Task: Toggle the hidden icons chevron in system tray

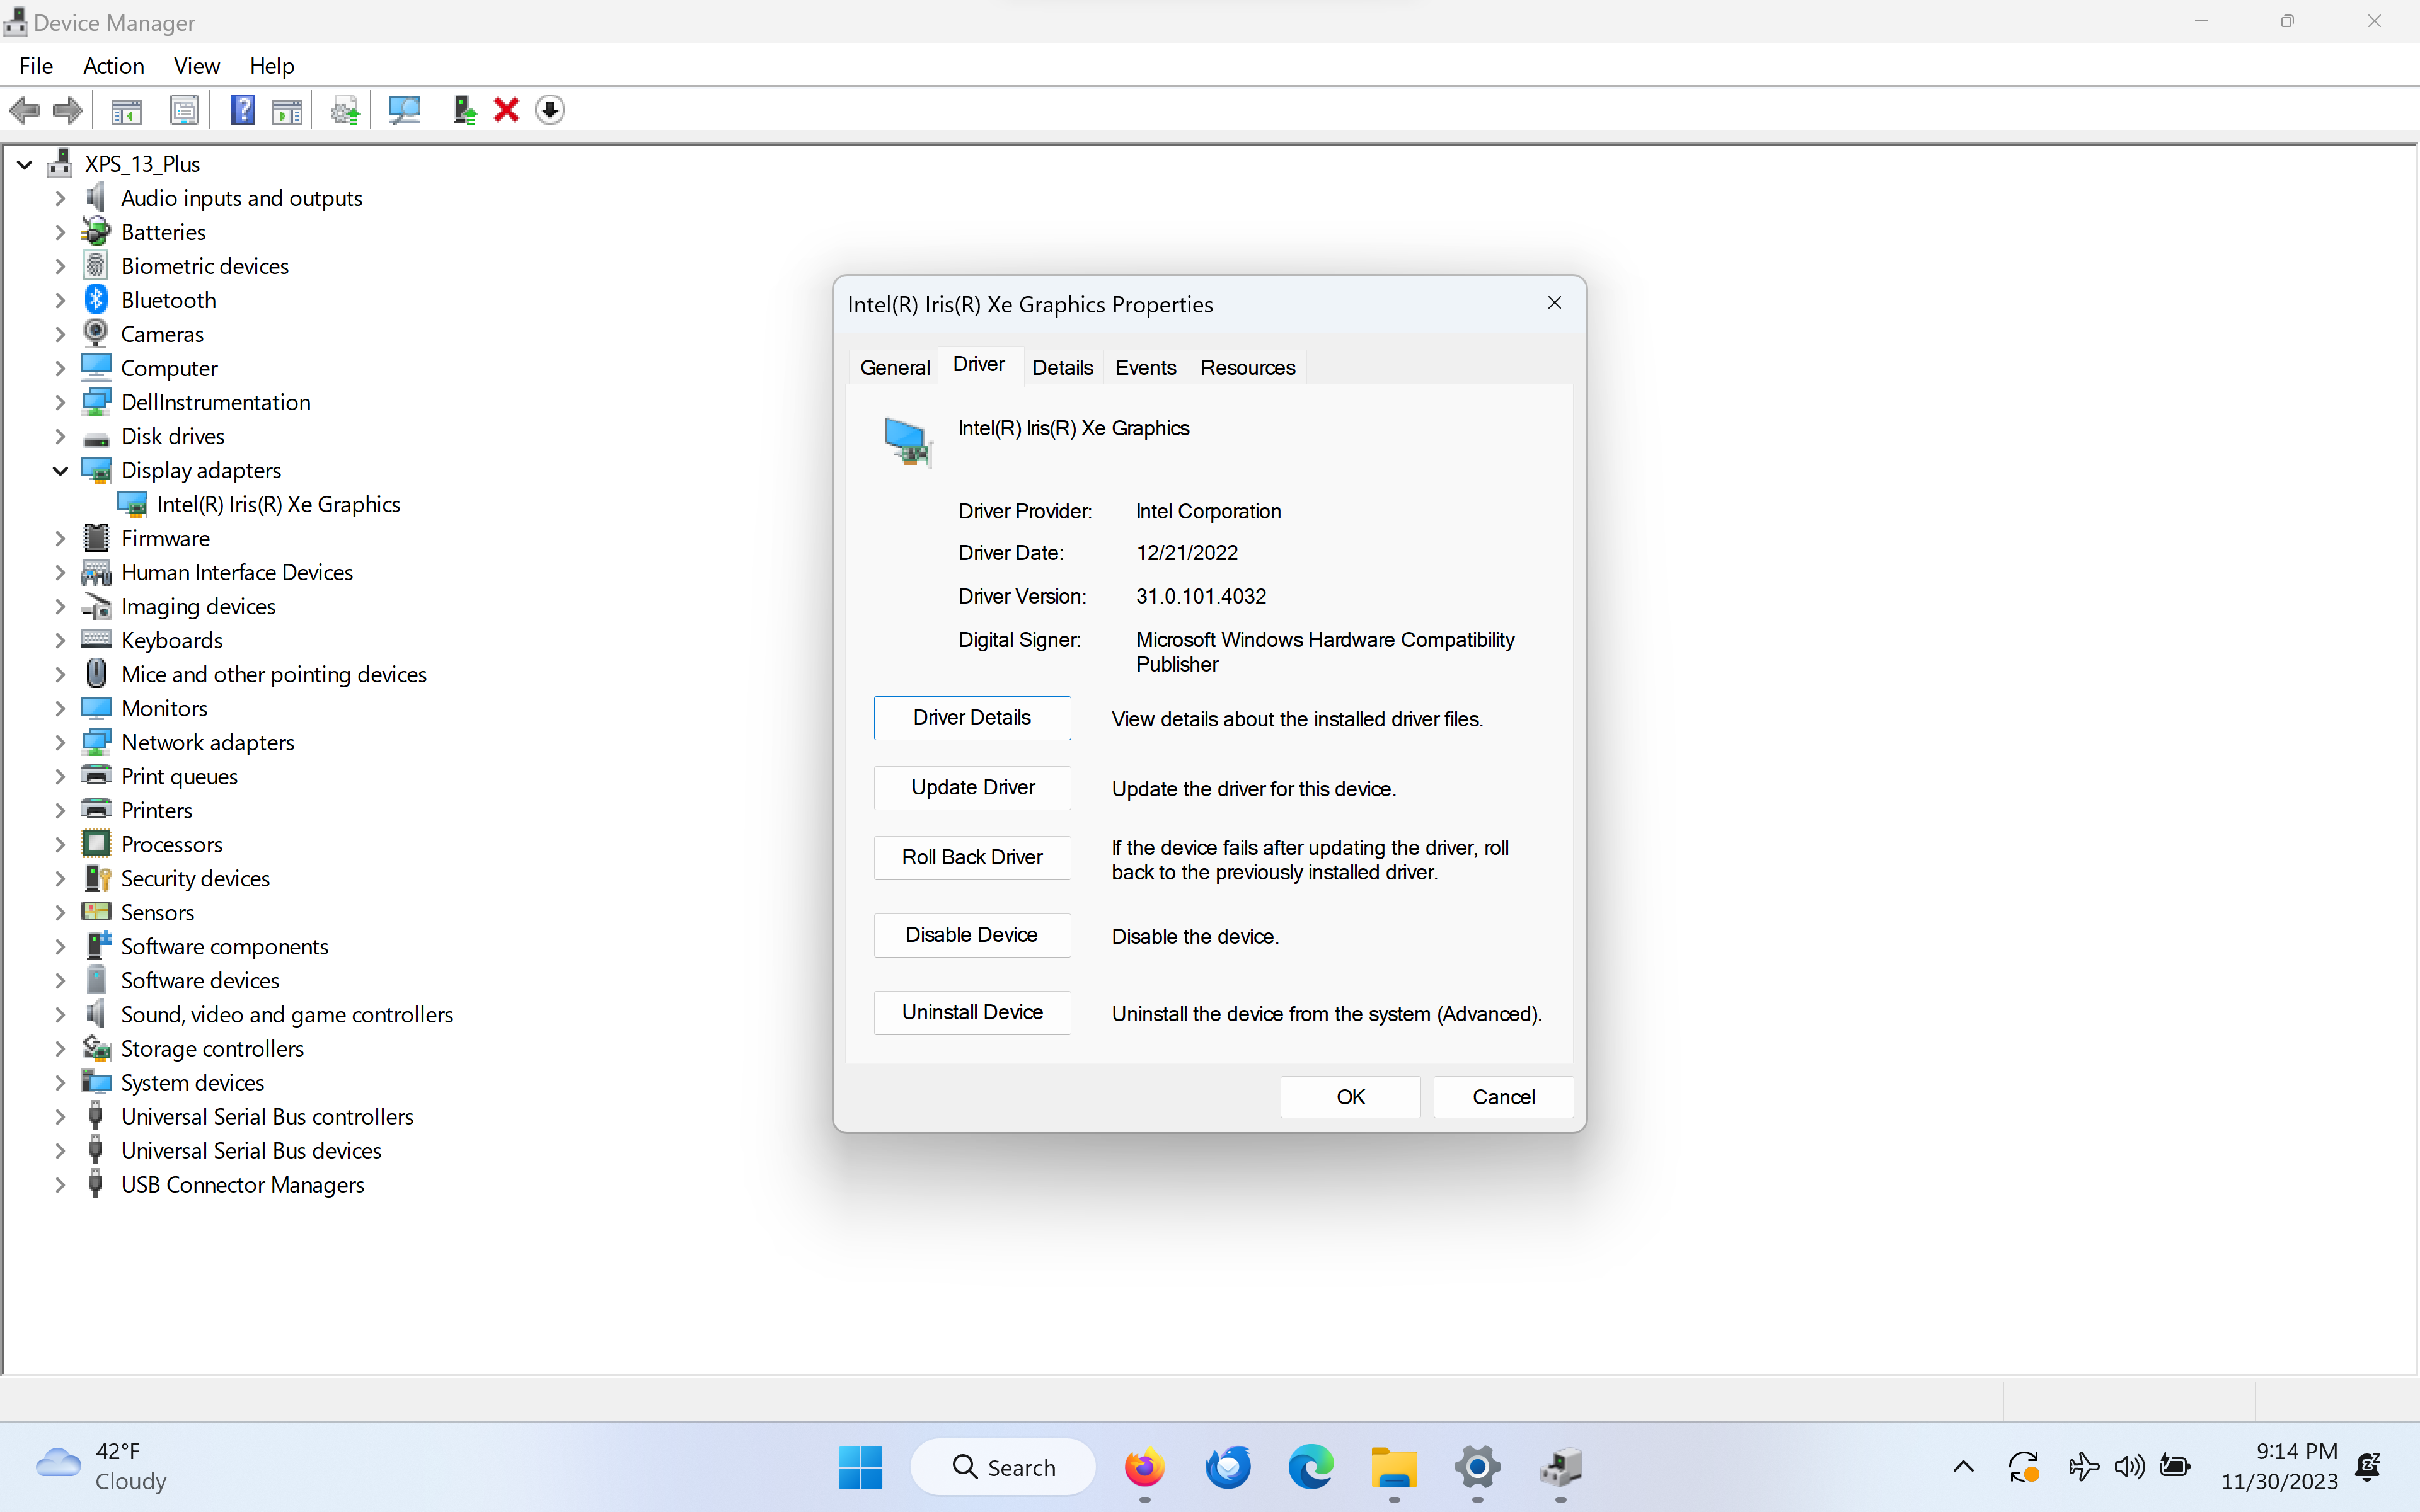Action: point(1962,1466)
